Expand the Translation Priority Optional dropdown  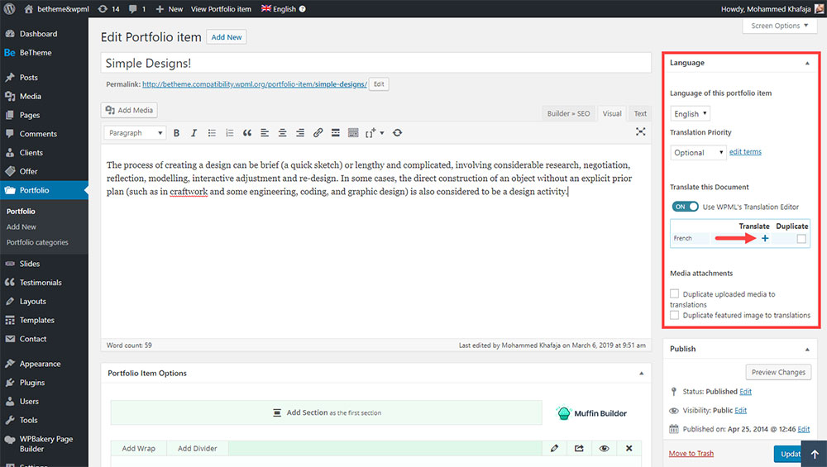tap(698, 152)
